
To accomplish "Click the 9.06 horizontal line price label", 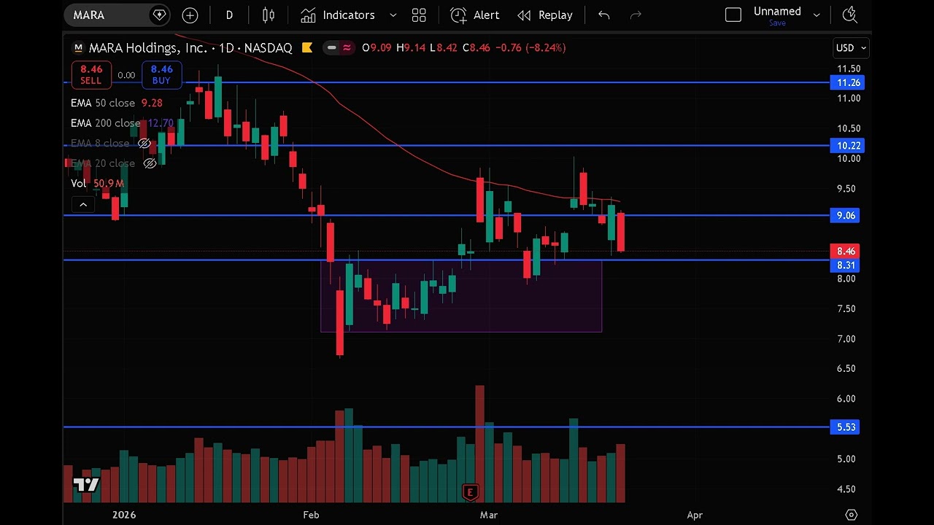I will coord(846,215).
